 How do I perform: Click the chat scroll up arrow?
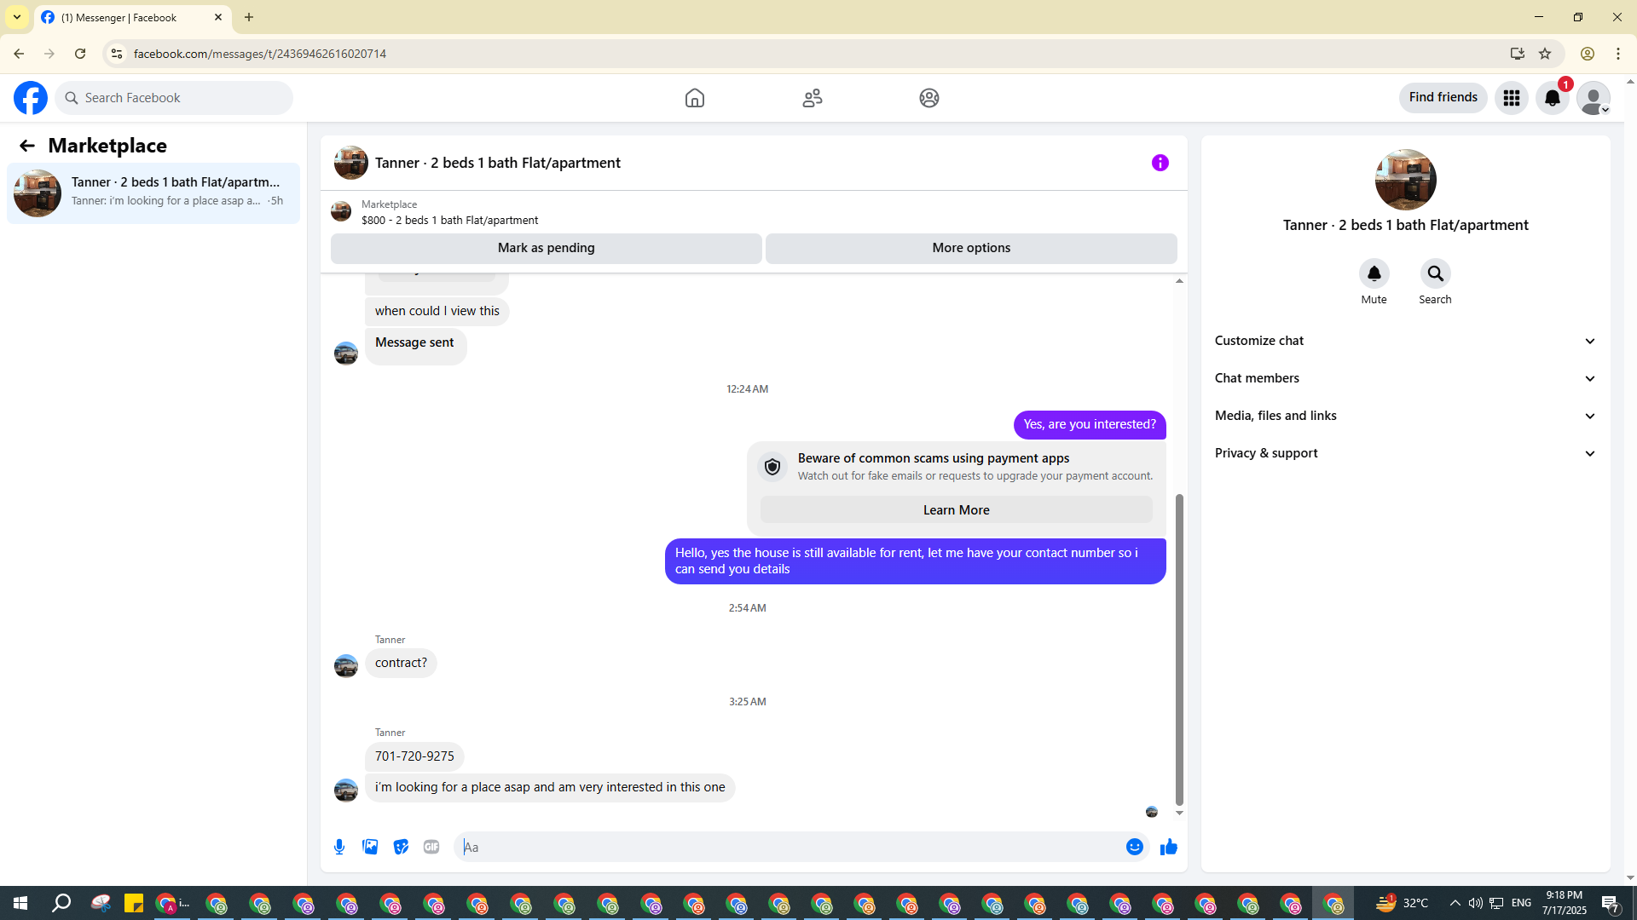click(x=1179, y=281)
